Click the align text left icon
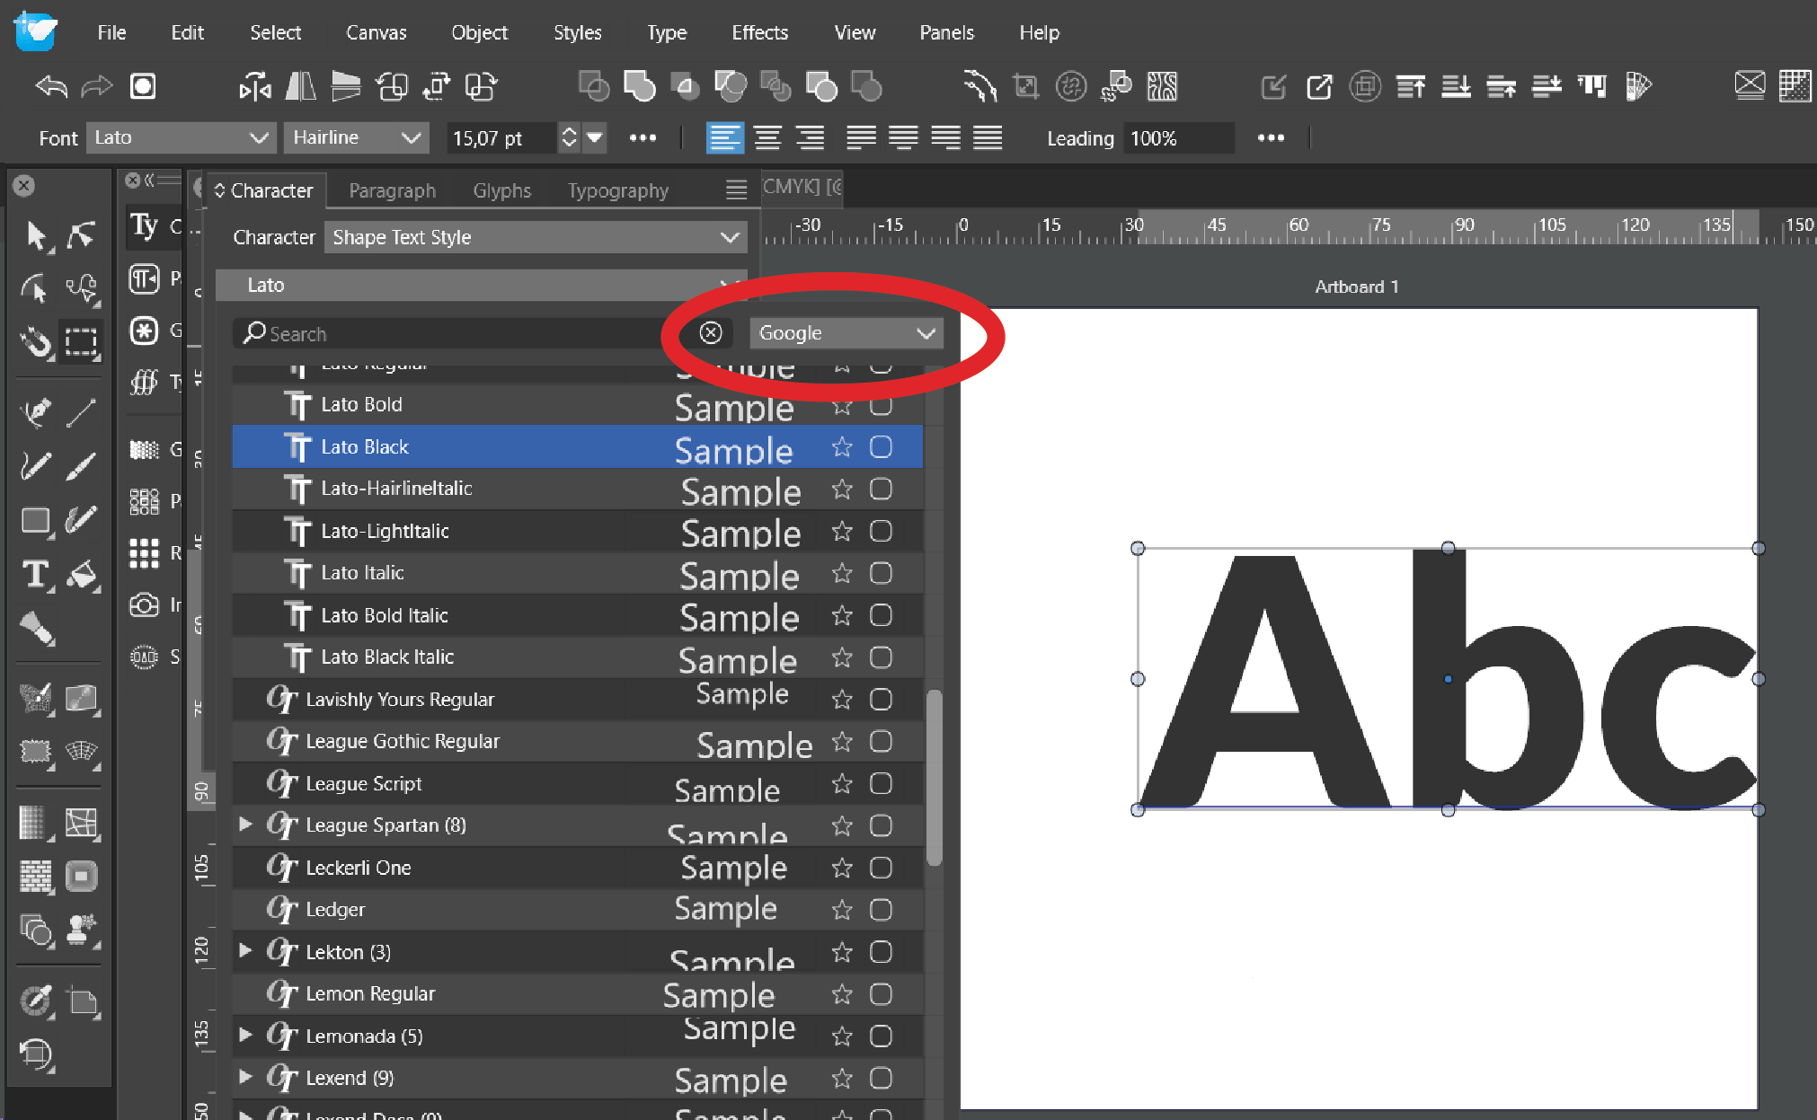This screenshot has width=1817, height=1120. [724, 138]
